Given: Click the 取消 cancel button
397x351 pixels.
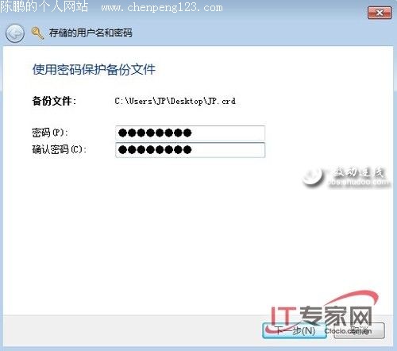Looking at the screenshot, I should pos(359,330).
